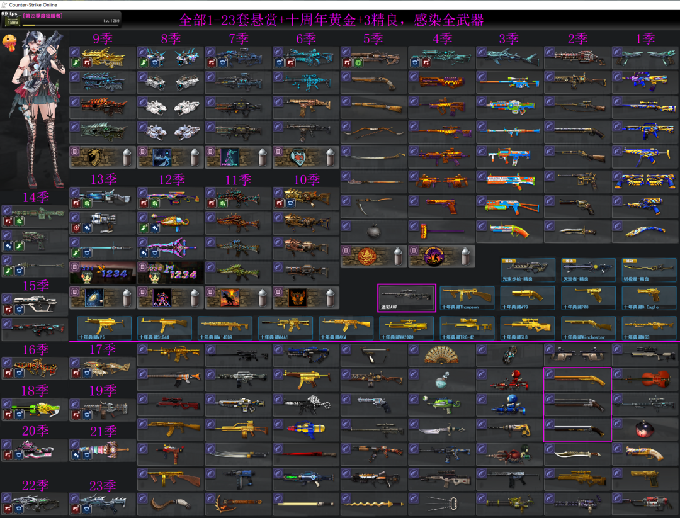The width and height of the screenshot is (680, 518).
Task: Click the 斩极星-精良 blade card
Action: pos(649,269)
